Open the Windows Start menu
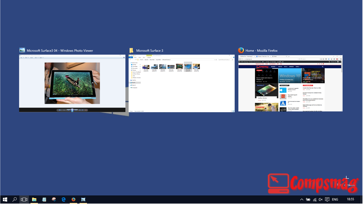Image resolution: width=363 pixels, height=204 pixels. [5, 199]
